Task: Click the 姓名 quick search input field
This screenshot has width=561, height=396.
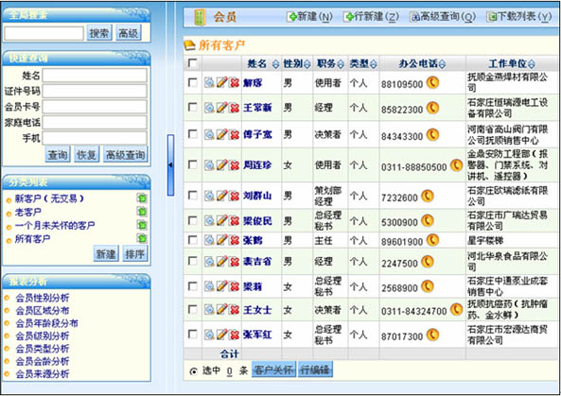Action: (95, 76)
